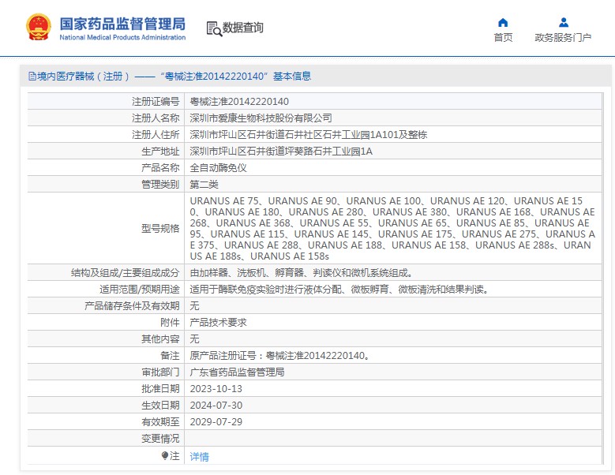Go to 首页 text label
This screenshot has width=615, height=475.
503,38
